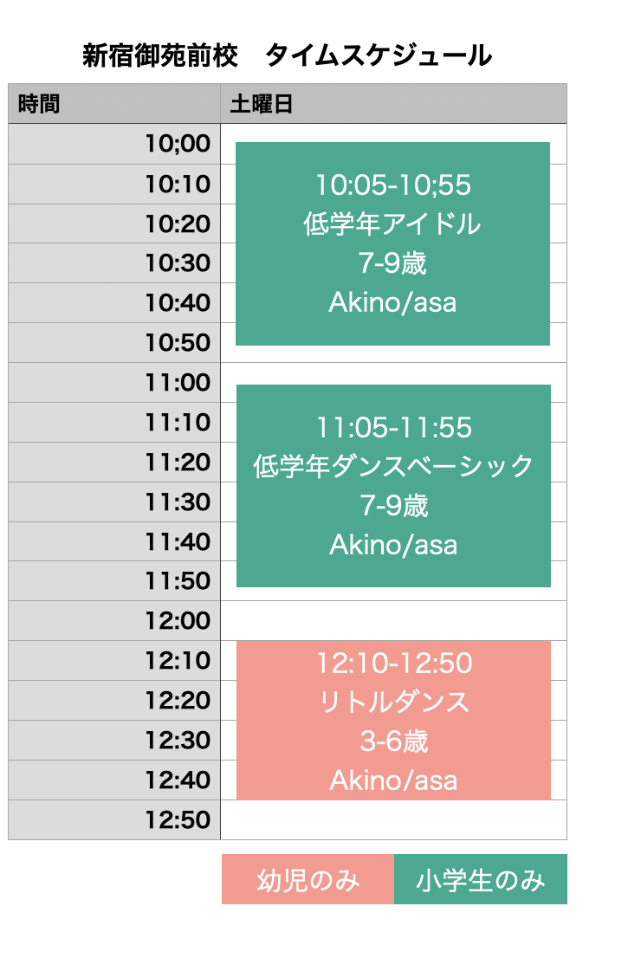Click the pink 幼児のみ legend swatch
Viewport: 641px width, 971px height.
click(308, 880)
